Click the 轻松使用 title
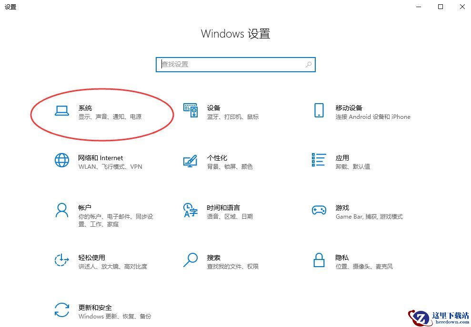This screenshot has height=327, width=471. tap(91, 258)
